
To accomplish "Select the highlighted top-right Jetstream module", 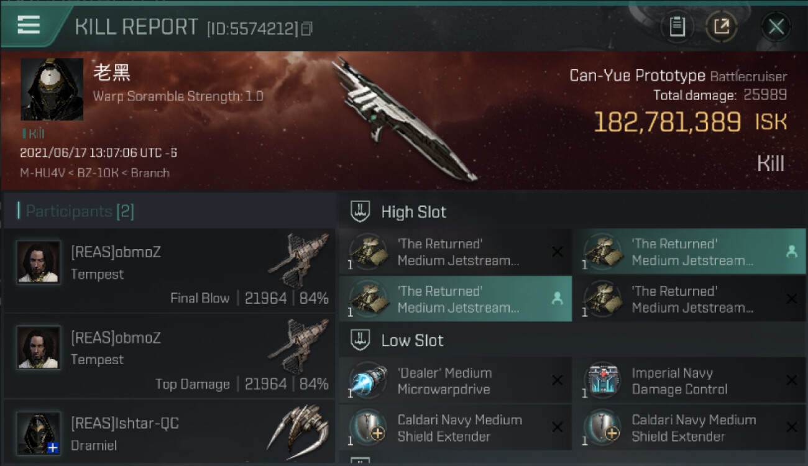I will (689, 252).
